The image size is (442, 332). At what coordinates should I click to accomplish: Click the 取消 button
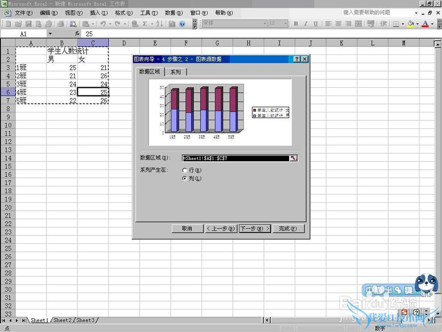(x=187, y=228)
